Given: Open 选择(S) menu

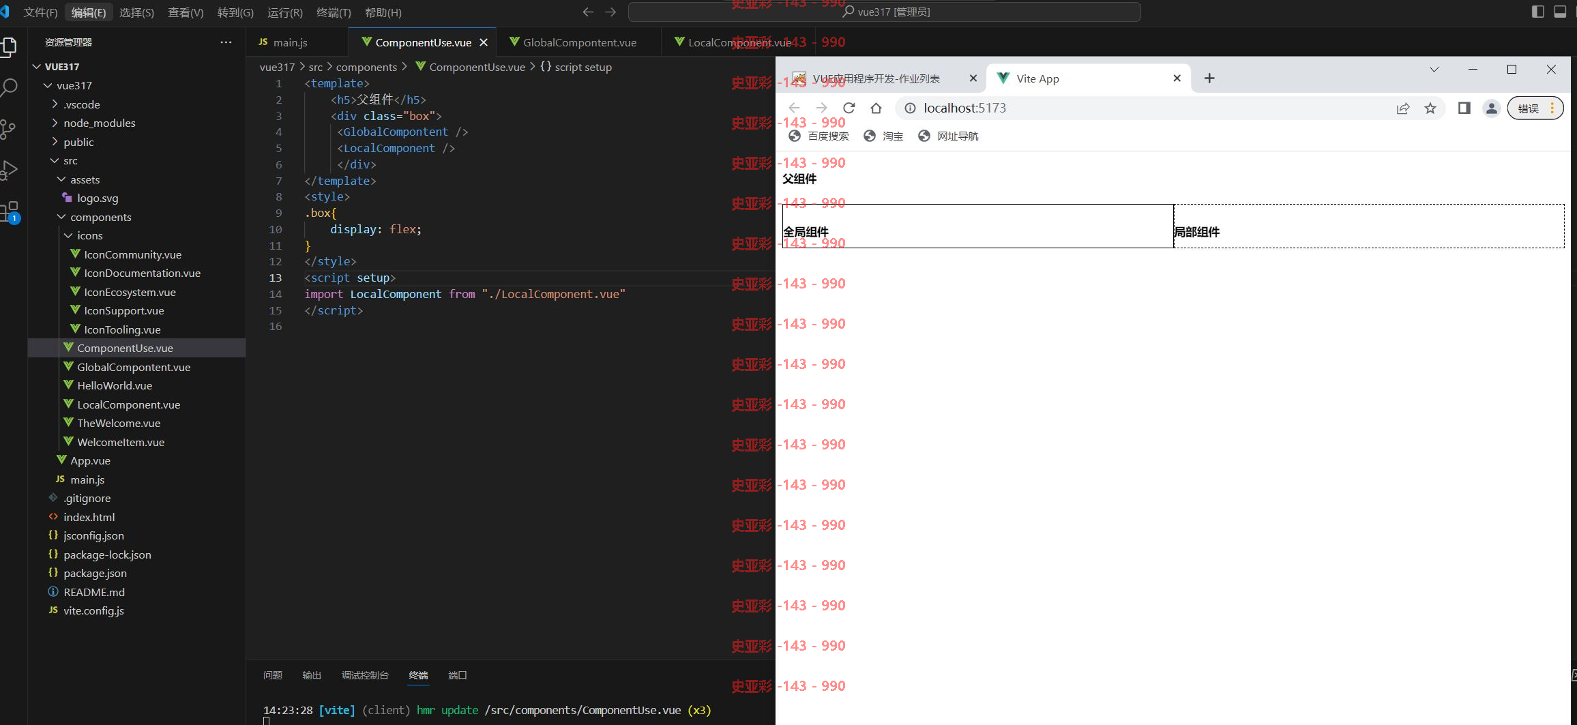Looking at the screenshot, I should point(136,12).
